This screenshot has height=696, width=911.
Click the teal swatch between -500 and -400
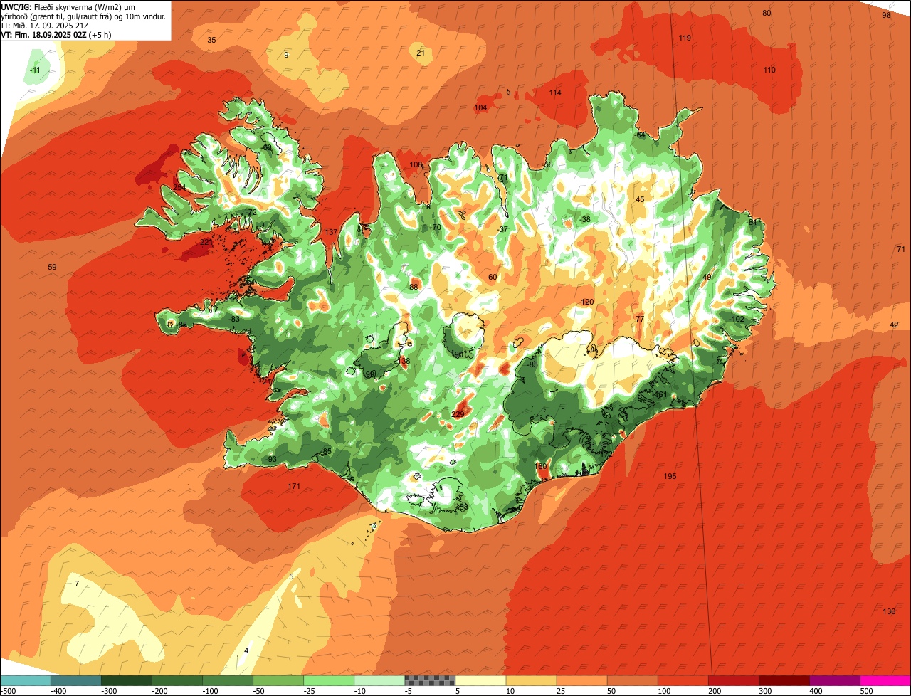(x=25, y=680)
